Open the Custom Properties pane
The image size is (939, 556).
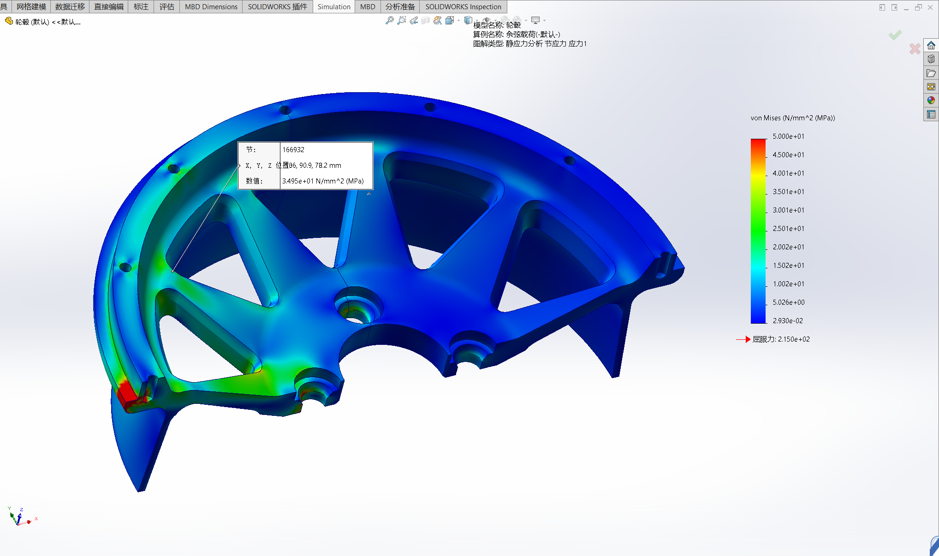tap(931, 114)
